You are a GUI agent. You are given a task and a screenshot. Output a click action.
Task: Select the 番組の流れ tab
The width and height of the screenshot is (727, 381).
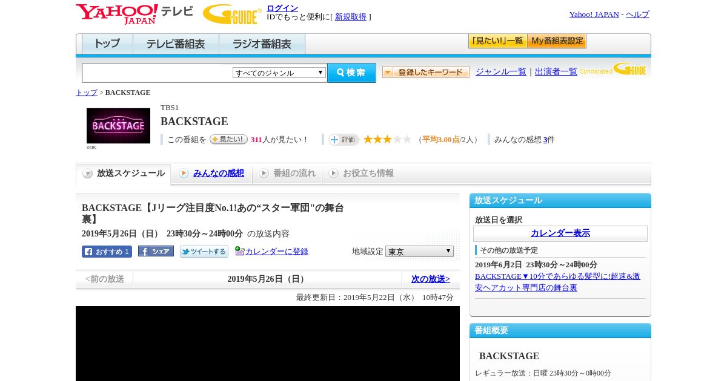point(287,174)
